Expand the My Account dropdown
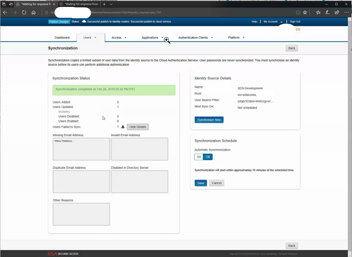352x257 pixels. point(273,22)
